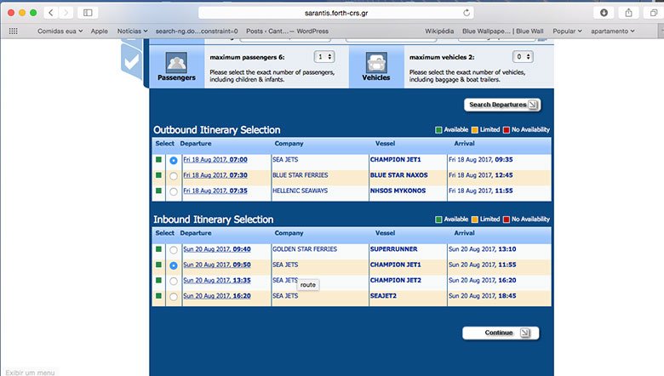Open Sun 20 Aug 2017 09:50 departure link

point(217,265)
